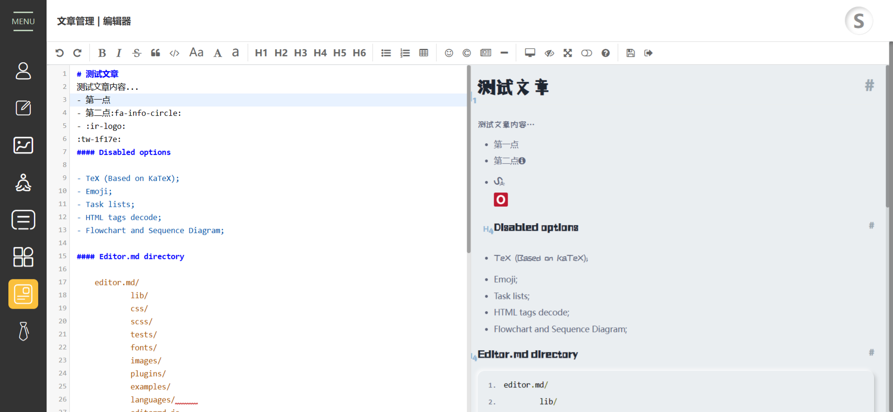
Task: Select the highlighted article management sidebar icon
Action: [x=23, y=294]
